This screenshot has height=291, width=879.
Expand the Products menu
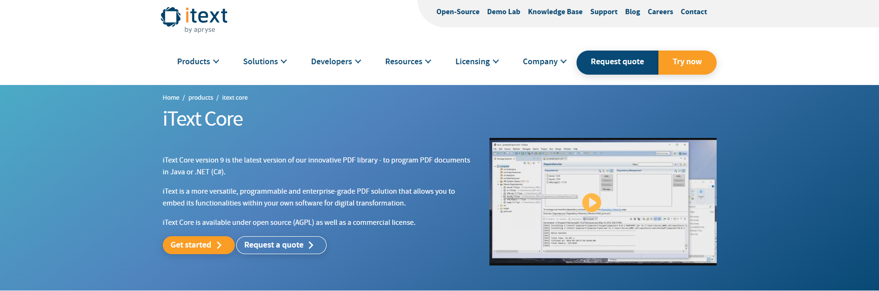tap(198, 62)
